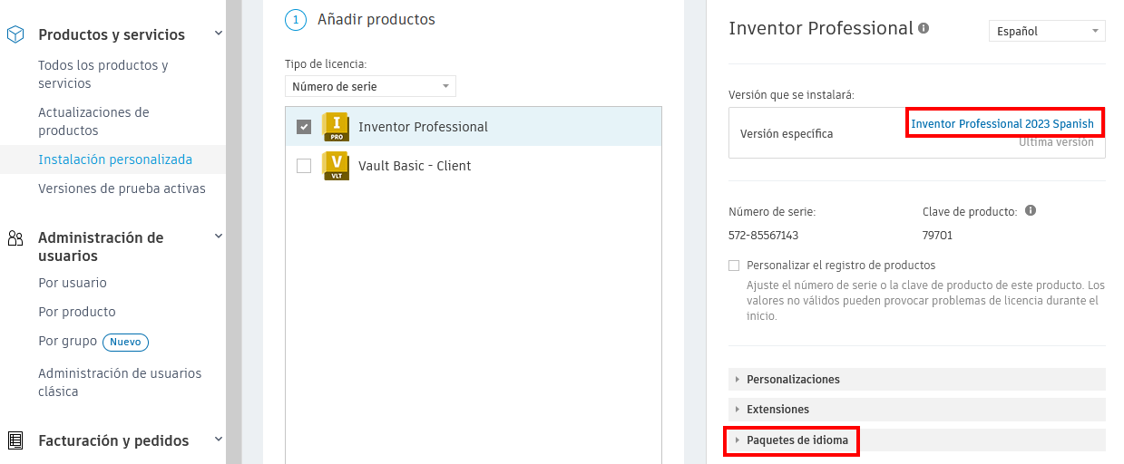
Task: Enable Personalizar el registro de productos
Action: pos(734,266)
